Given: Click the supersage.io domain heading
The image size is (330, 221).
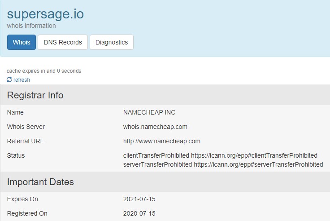Looking at the screenshot, I should tap(45, 14).
